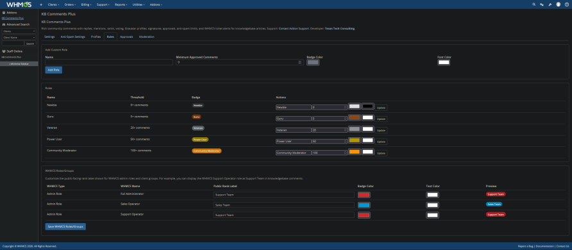Open the Texas Tech Consulting link

[339, 28]
